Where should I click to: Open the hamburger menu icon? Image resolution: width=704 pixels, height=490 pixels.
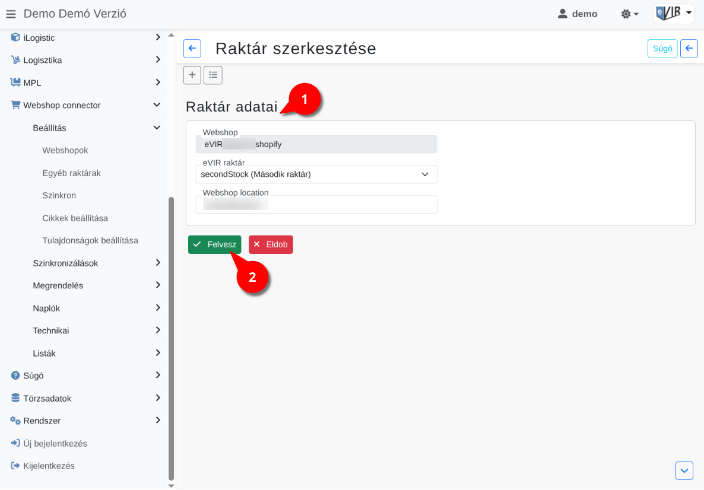click(x=11, y=14)
